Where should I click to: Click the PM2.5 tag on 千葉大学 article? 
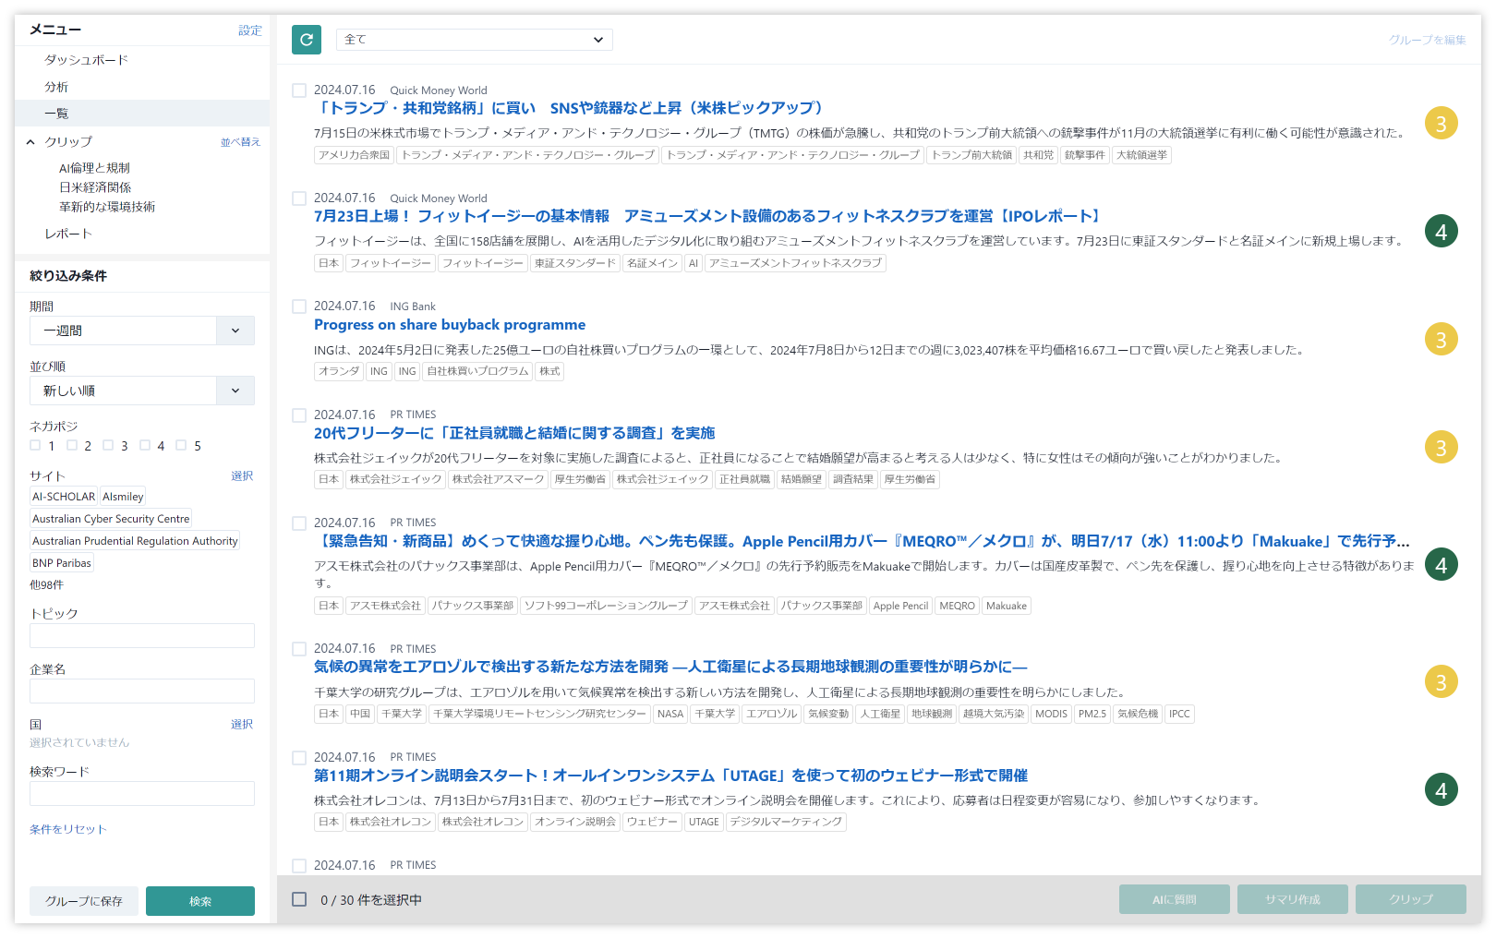pyautogui.click(x=1092, y=714)
